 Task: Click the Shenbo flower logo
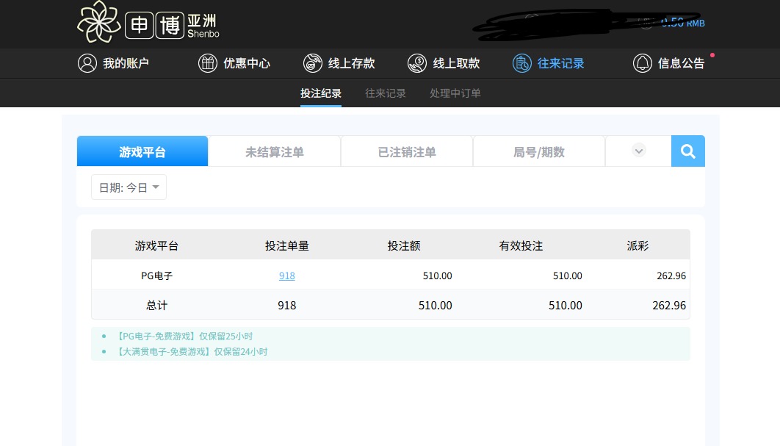pyautogui.click(x=98, y=22)
